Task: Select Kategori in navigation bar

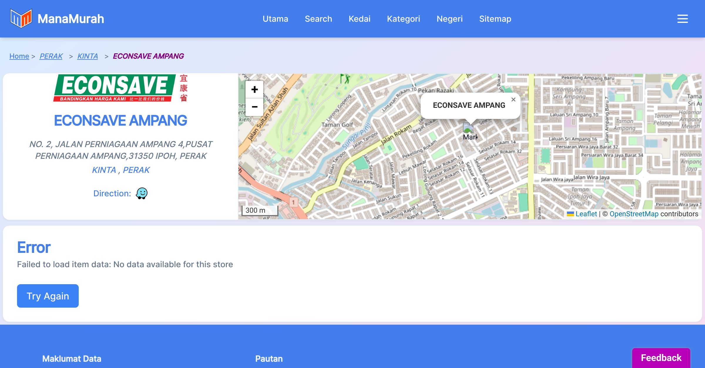Action: [403, 19]
